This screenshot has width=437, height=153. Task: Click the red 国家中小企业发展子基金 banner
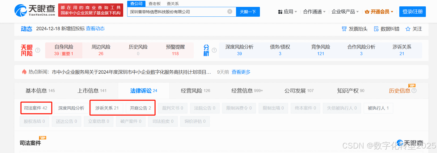point(91,10)
